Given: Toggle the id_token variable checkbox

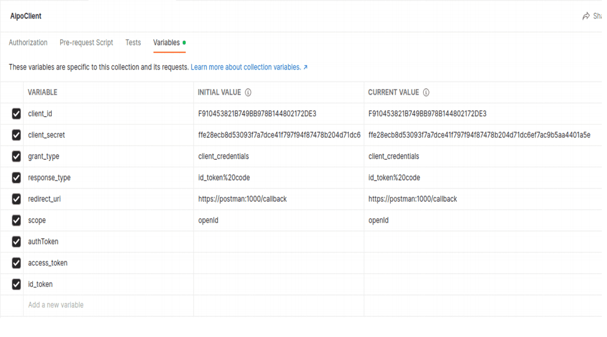Looking at the screenshot, I should point(16,284).
